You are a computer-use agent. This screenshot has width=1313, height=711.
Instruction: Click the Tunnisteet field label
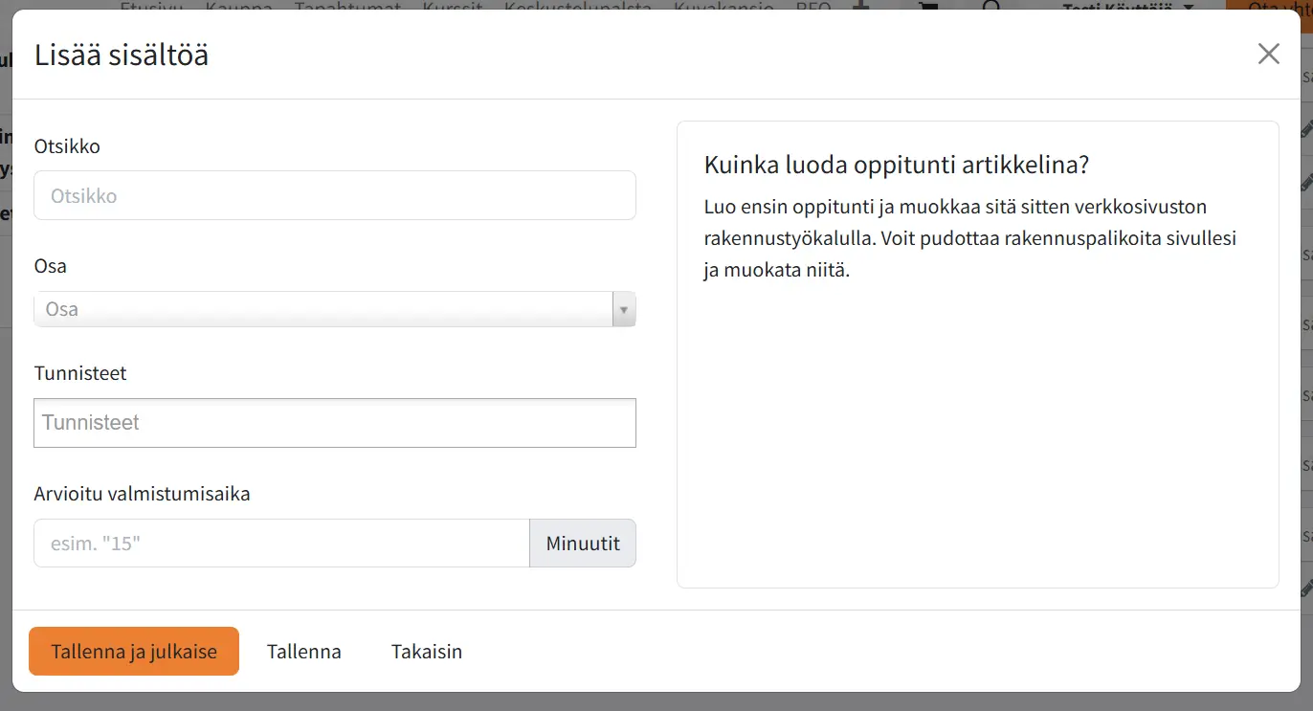click(80, 373)
